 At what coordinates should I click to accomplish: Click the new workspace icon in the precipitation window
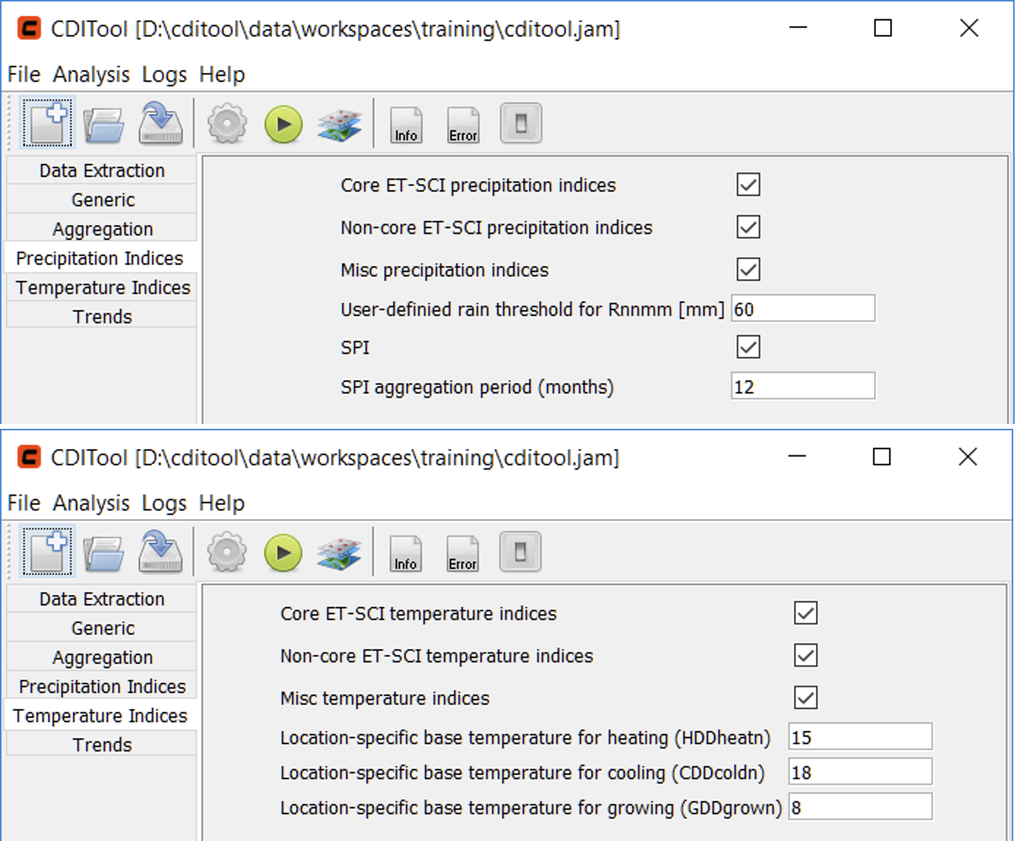(47, 124)
